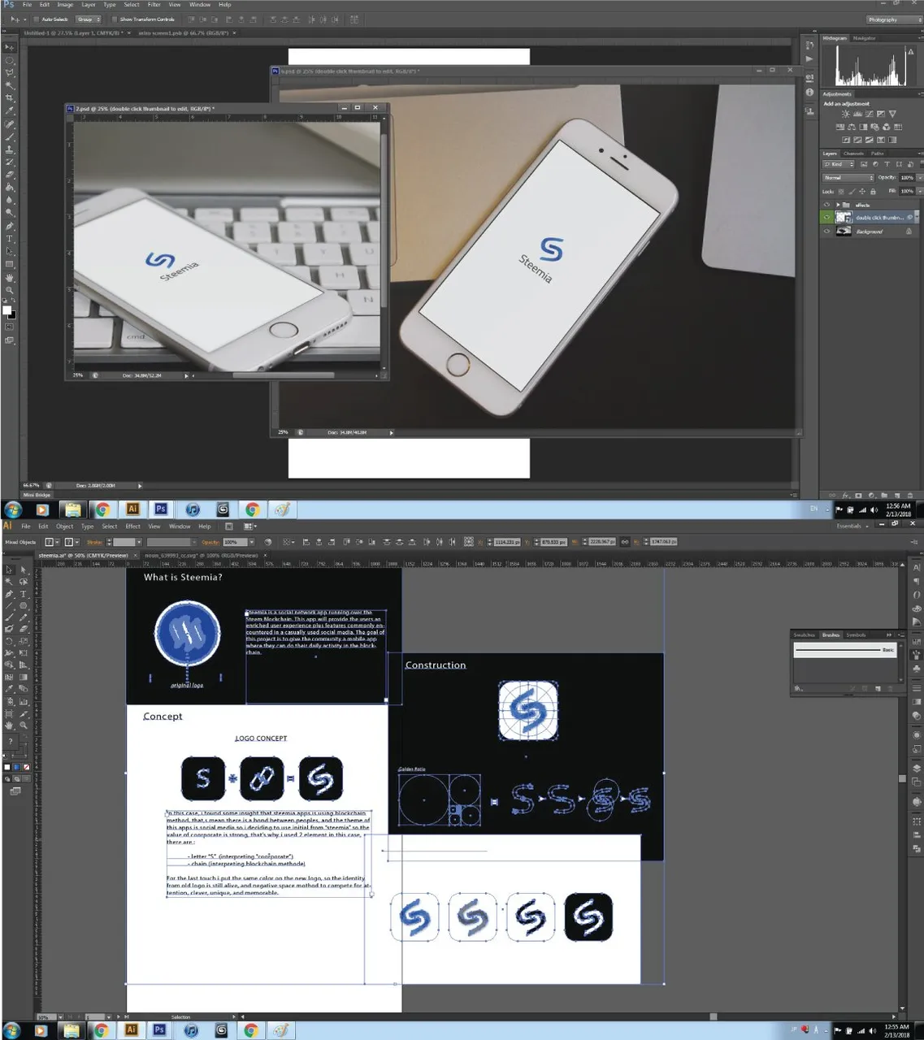Add a Brightness/Contrast adjustment

click(846, 114)
